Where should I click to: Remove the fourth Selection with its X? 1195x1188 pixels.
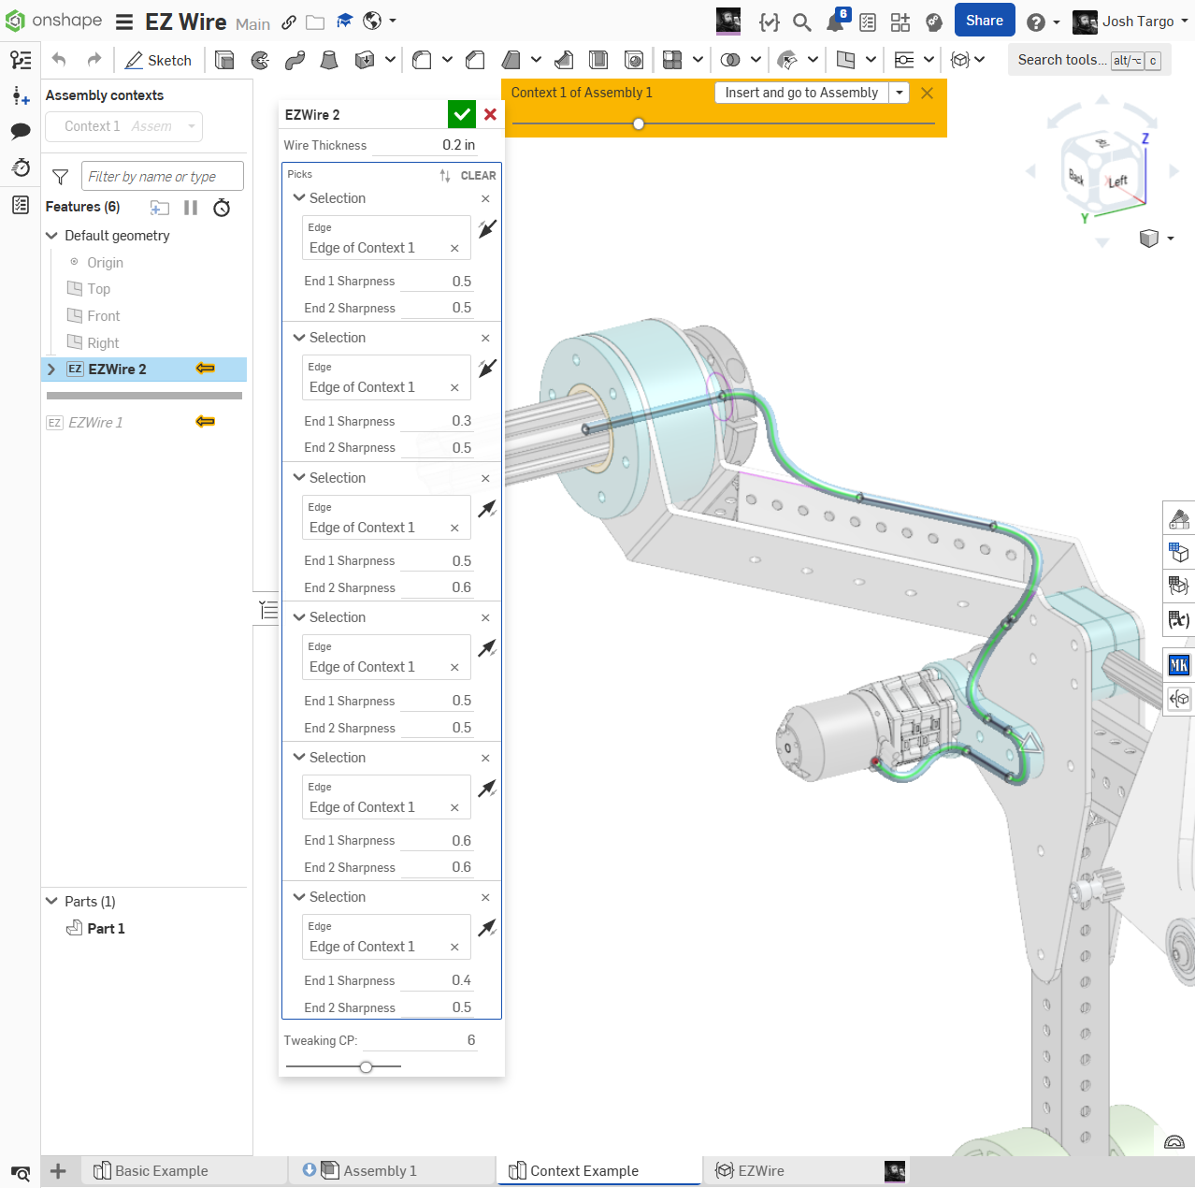485,618
